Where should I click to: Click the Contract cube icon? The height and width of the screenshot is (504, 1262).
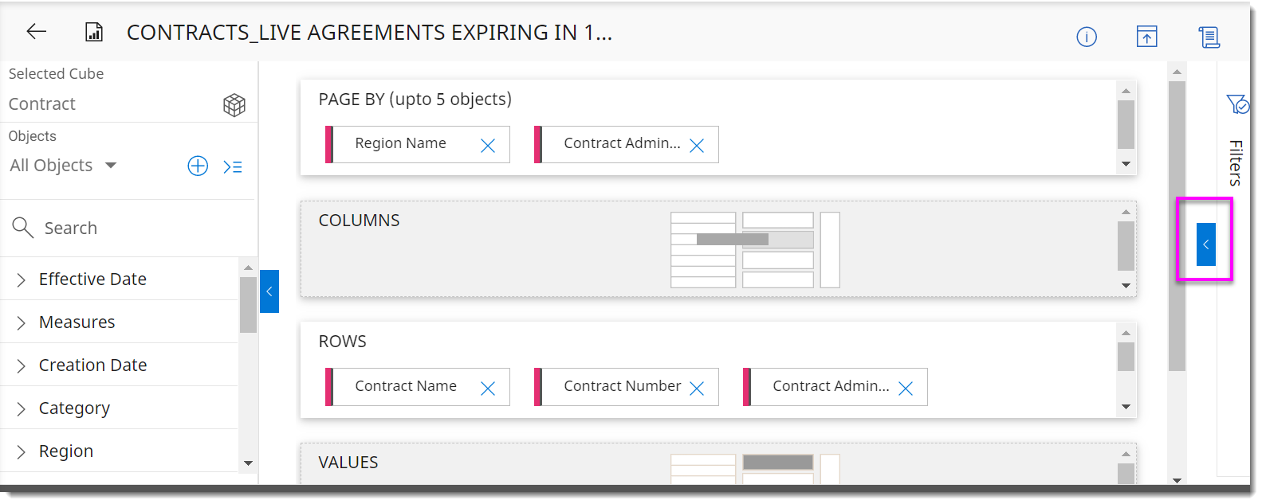[234, 104]
